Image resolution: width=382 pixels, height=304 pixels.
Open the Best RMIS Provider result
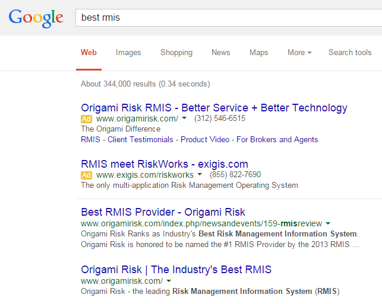click(x=163, y=212)
